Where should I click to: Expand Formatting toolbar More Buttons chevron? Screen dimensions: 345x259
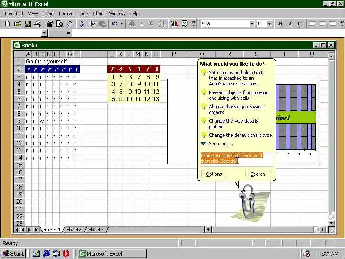click(x=342, y=24)
